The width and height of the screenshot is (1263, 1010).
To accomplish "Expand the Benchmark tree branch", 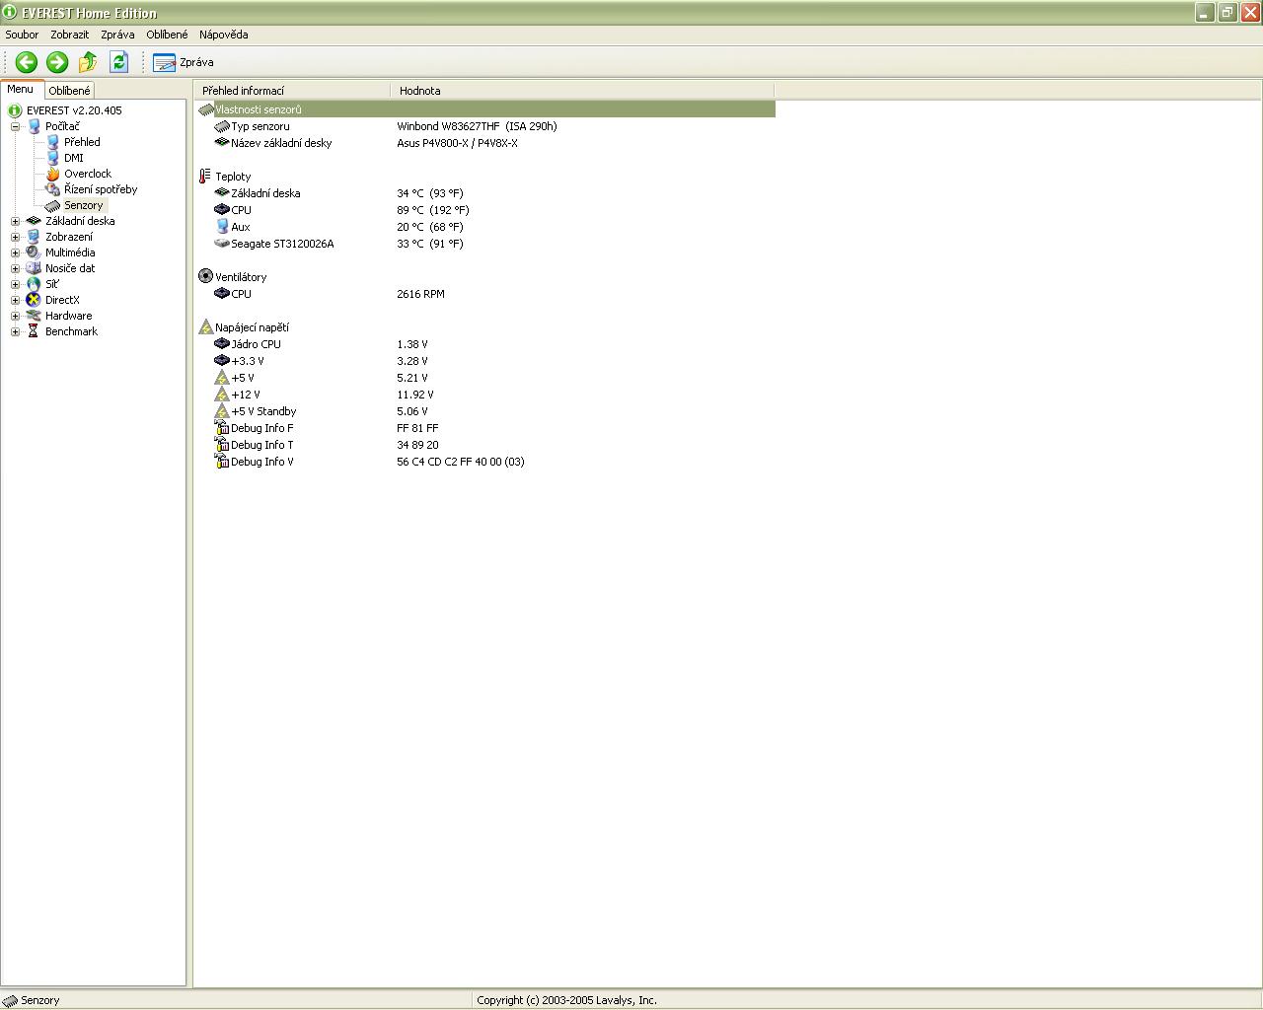I will pyautogui.click(x=15, y=331).
